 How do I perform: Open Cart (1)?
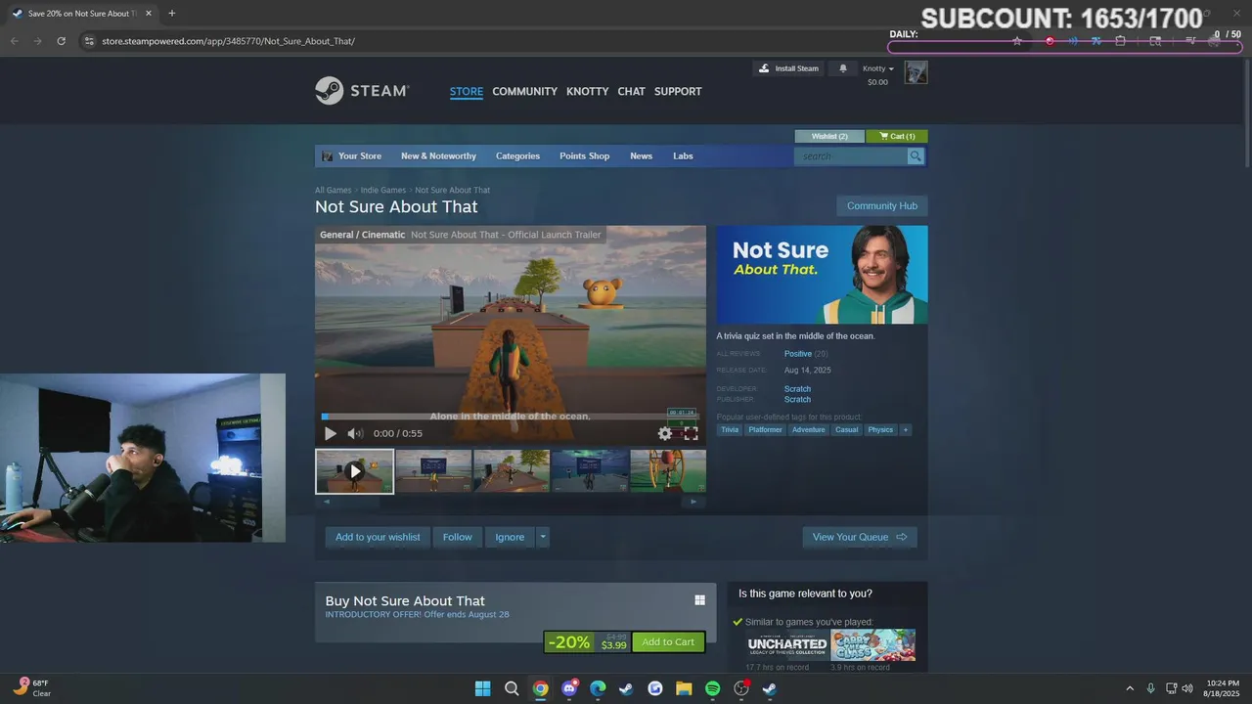897,136
